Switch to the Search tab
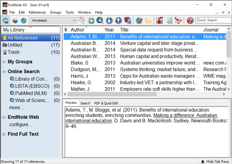 pyautogui.click(x=85, y=103)
